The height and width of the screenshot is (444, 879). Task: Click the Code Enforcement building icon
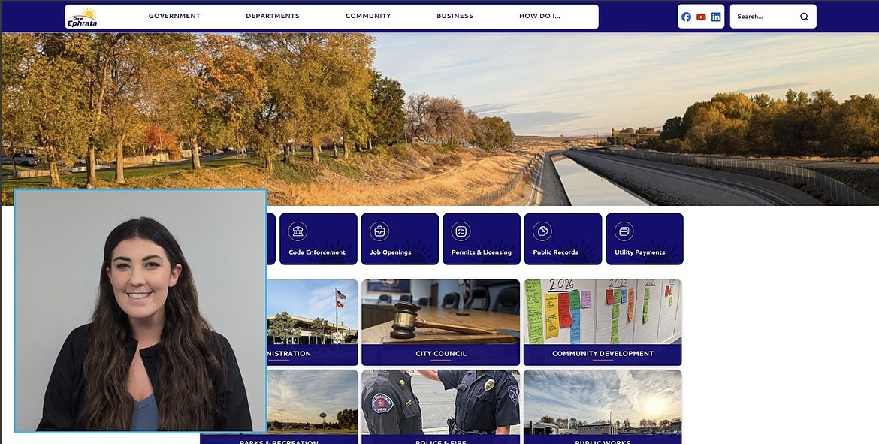298,231
